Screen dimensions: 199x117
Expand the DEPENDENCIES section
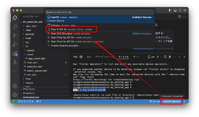(44, 97)
